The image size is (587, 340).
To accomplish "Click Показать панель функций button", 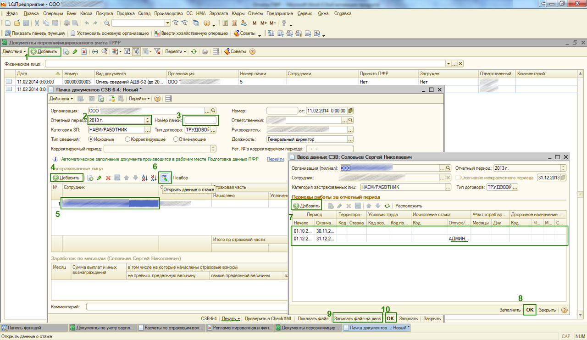I will coord(35,33).
